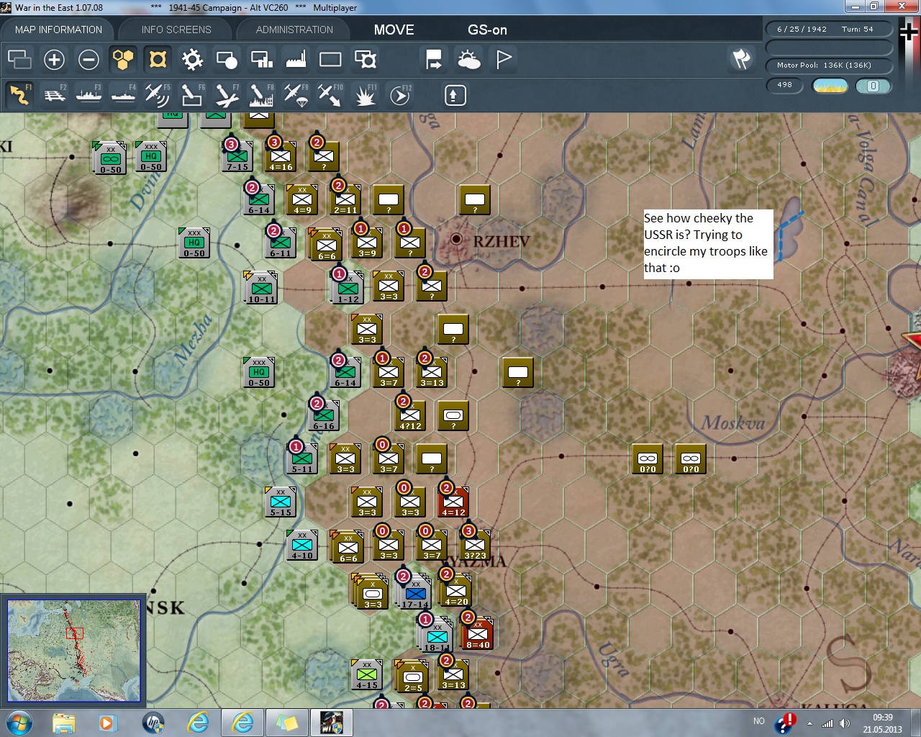The width and height of the screenshot is (921, 737).
Task: Open the INFO SCREENS tab
Action: 176,30
